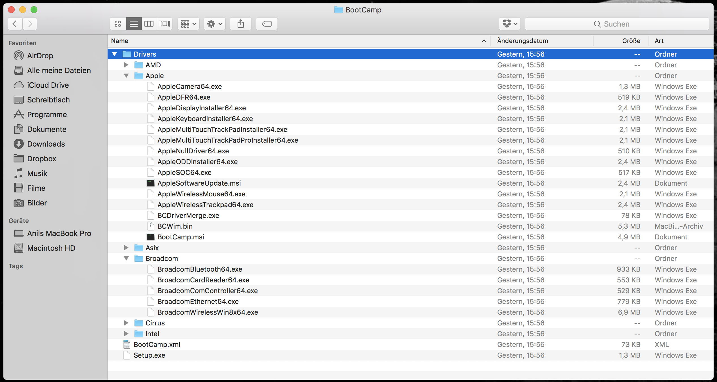Open the action gear menu
Screen dimensions: 717x382
point(214,24)
